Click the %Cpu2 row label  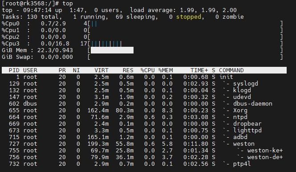tap(11, 37)
